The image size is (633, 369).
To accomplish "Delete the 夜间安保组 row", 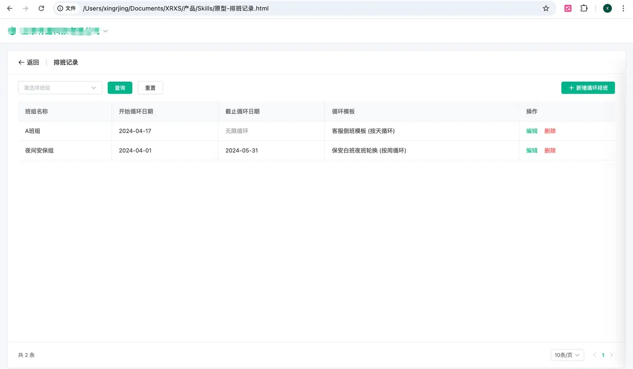I will (550, 151).
